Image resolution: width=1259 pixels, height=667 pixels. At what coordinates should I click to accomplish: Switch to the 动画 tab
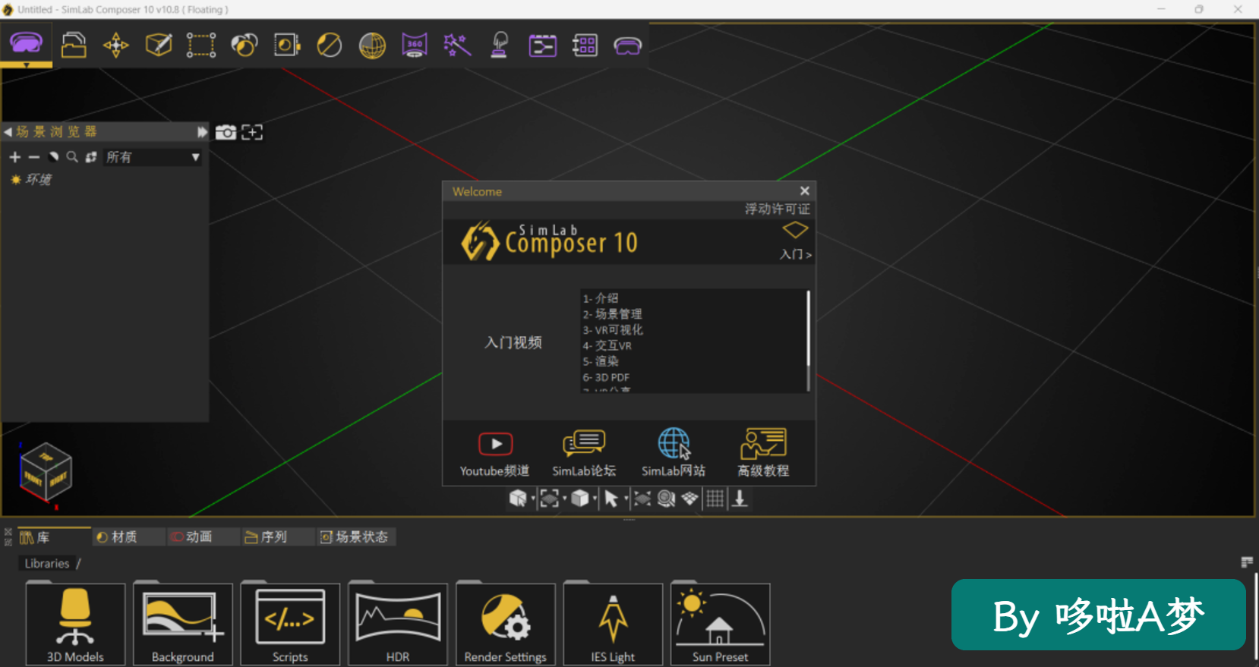tap(202, 537)
